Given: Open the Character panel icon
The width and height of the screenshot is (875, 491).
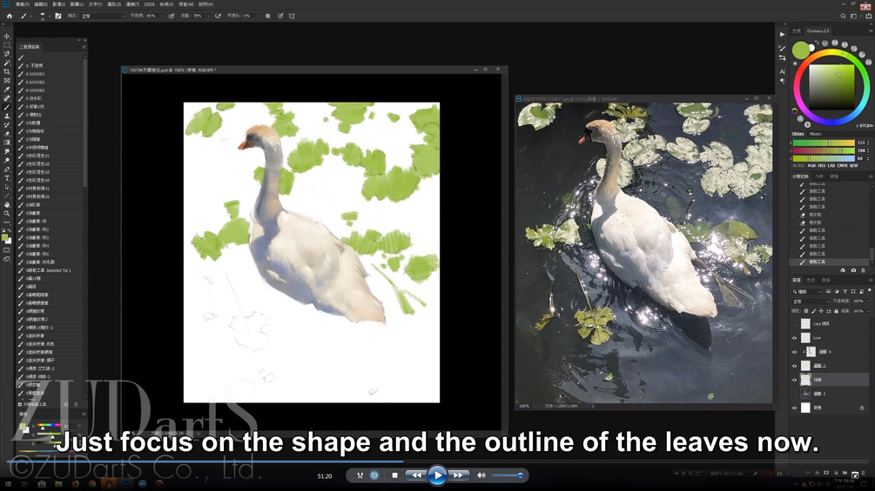Looking at the screenshot, I should pyautogui.click(x=783, y=72).
